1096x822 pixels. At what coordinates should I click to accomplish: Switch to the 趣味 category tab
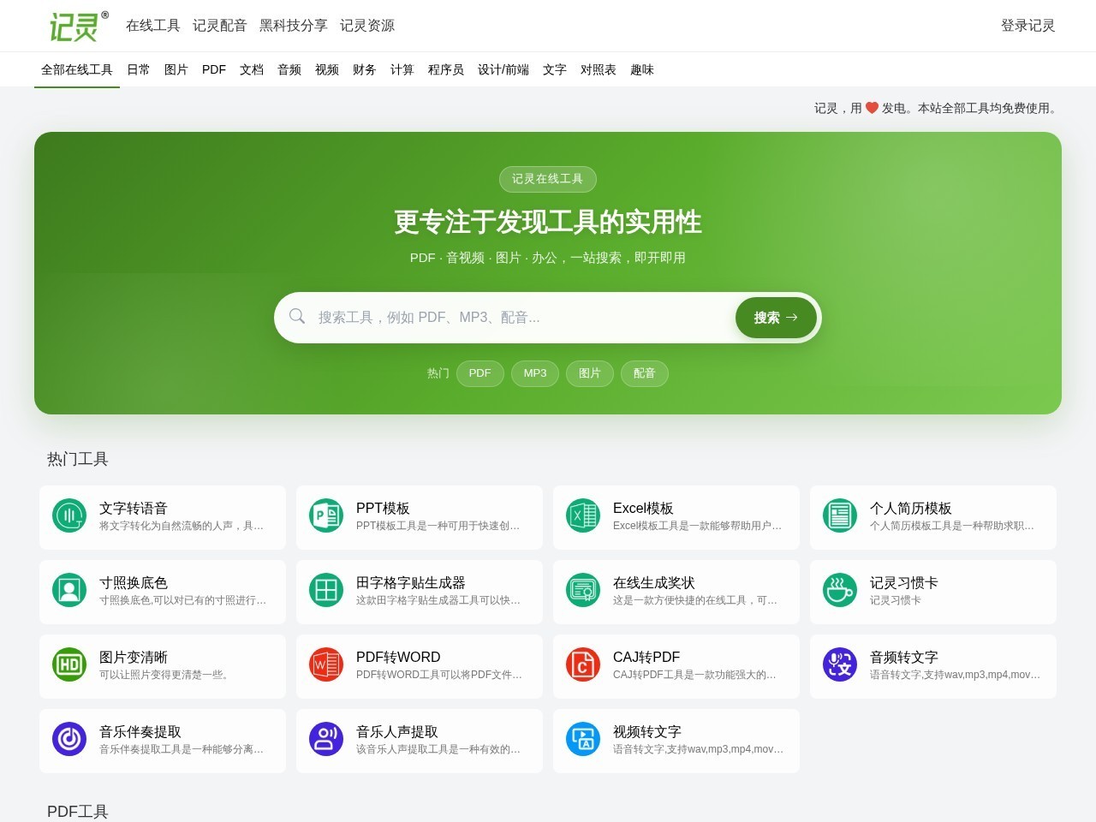(642, 69)
